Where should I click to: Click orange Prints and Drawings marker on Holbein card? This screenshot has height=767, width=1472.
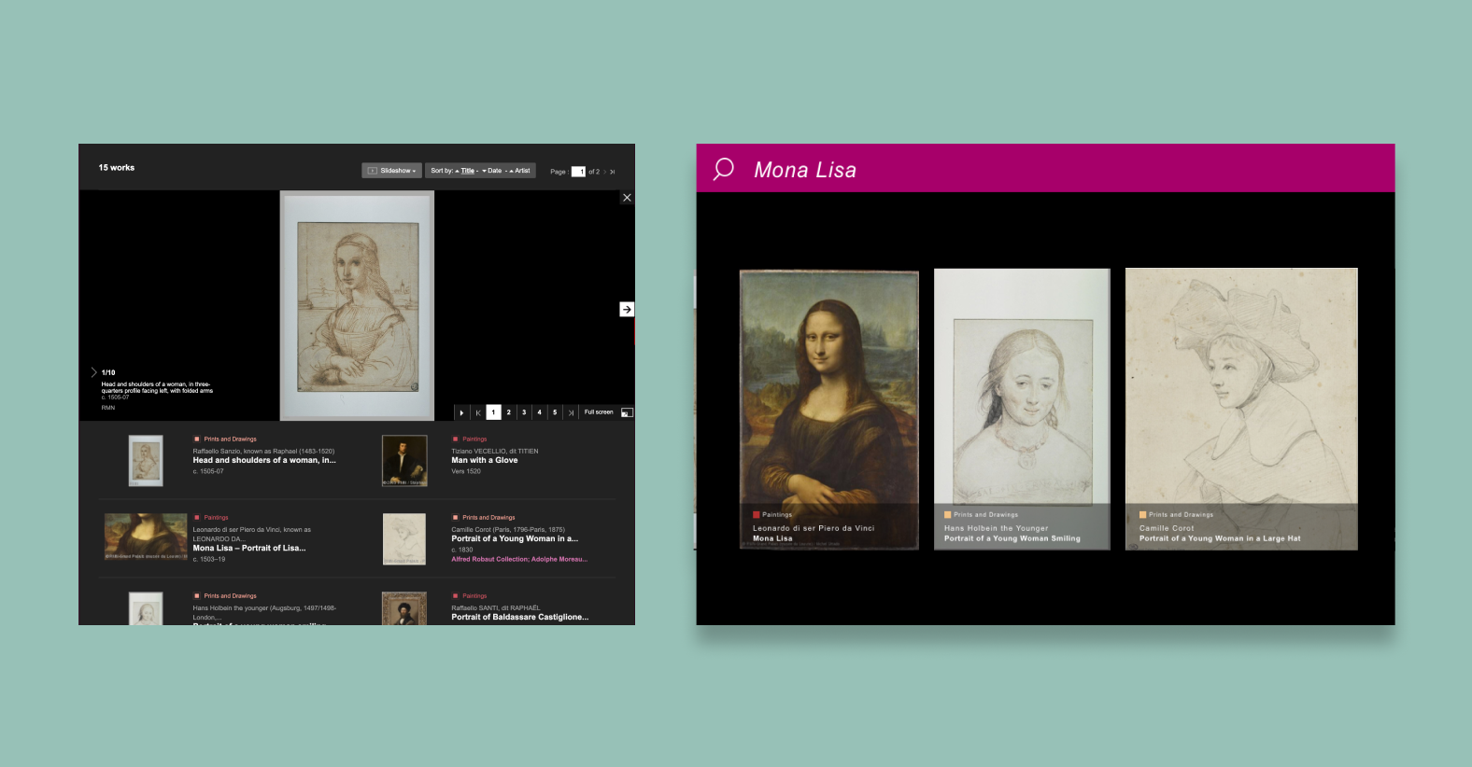pyautogui.click(x=947, y=514)
